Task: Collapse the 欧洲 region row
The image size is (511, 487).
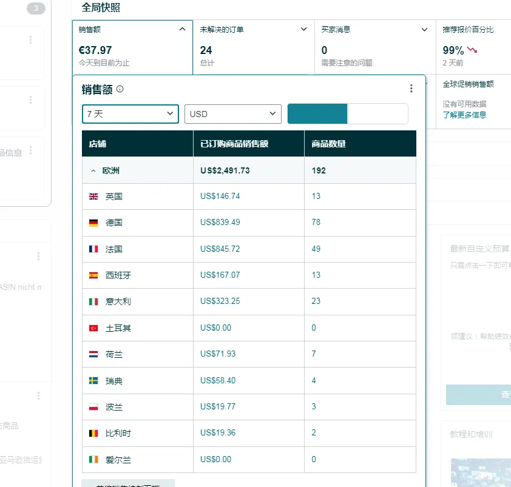Action: (93, 171)
